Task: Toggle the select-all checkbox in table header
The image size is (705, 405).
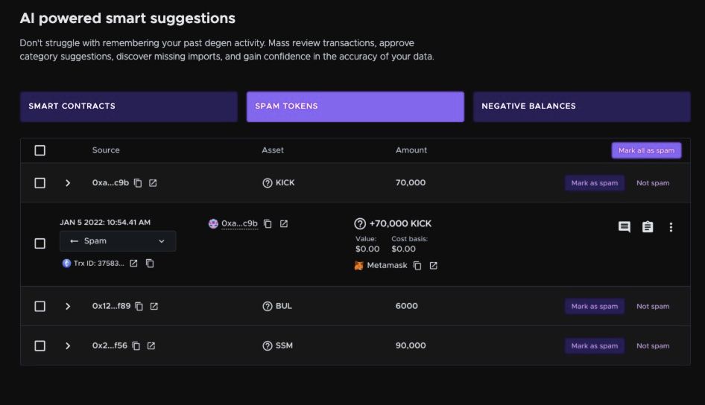Action: click(40, 150)
